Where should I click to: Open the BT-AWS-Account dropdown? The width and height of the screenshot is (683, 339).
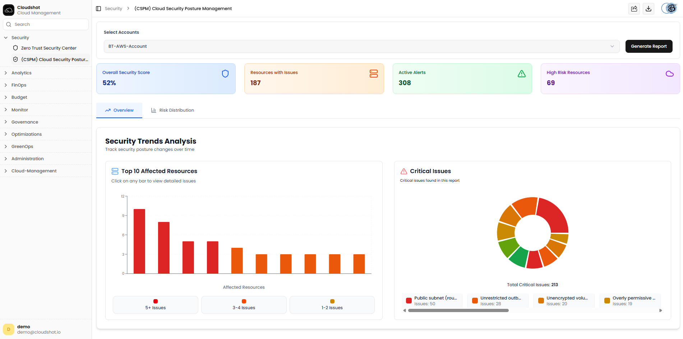tap(362, 46)
